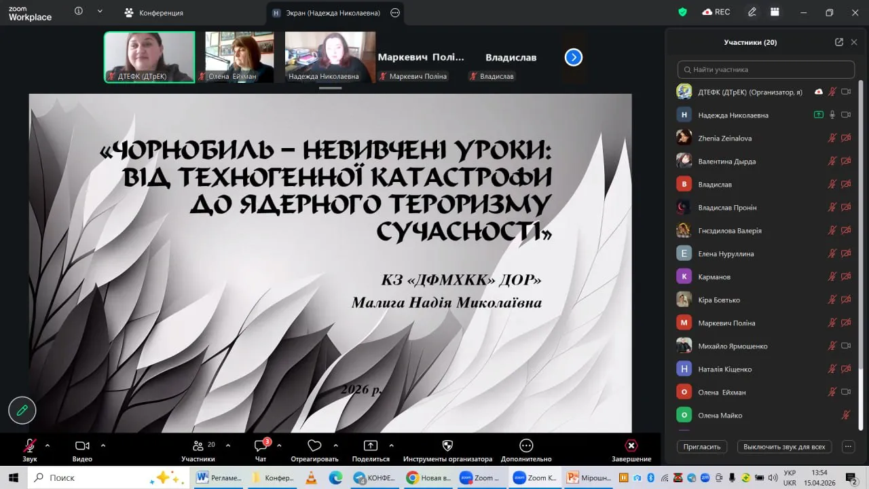Pop out the participants panel
The image size is (869, 489).
[x=839, y=42]
